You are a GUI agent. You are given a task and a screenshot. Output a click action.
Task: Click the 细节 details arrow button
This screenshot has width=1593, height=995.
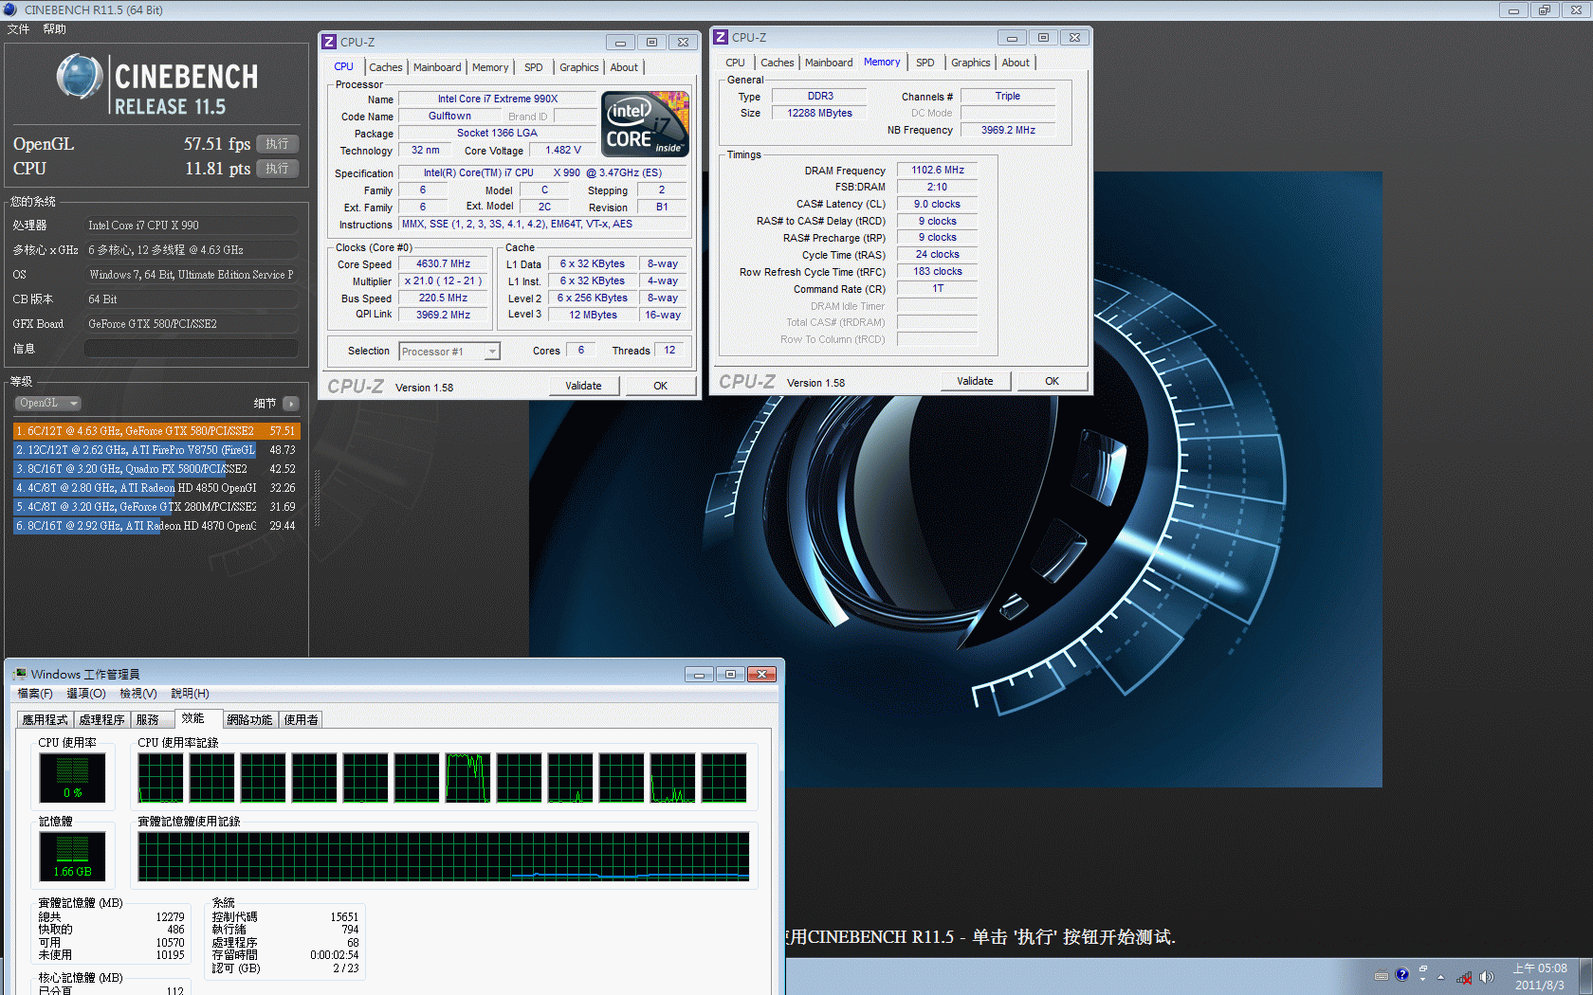[x=291, y=404]
